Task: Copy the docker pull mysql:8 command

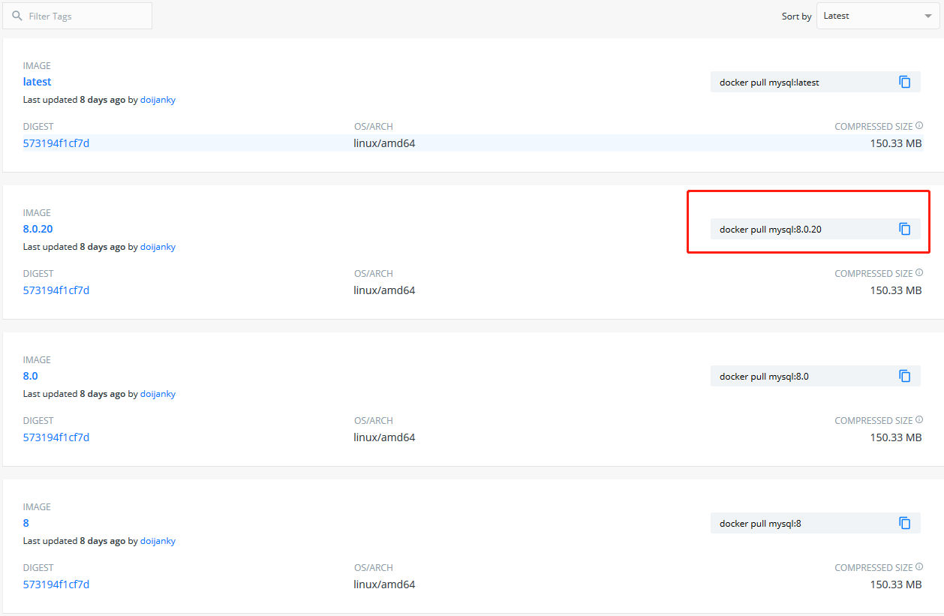Action: point(905,523)
